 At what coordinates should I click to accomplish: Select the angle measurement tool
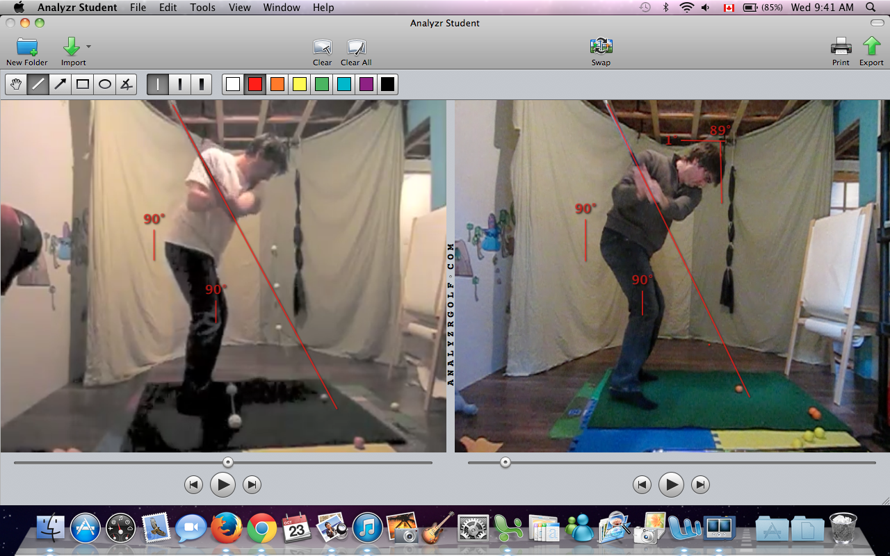click(x=126, y=85)
